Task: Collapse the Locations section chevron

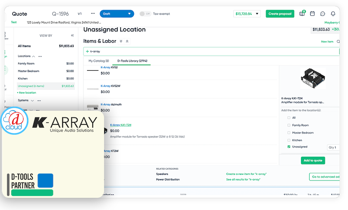Action: point(33,56)
